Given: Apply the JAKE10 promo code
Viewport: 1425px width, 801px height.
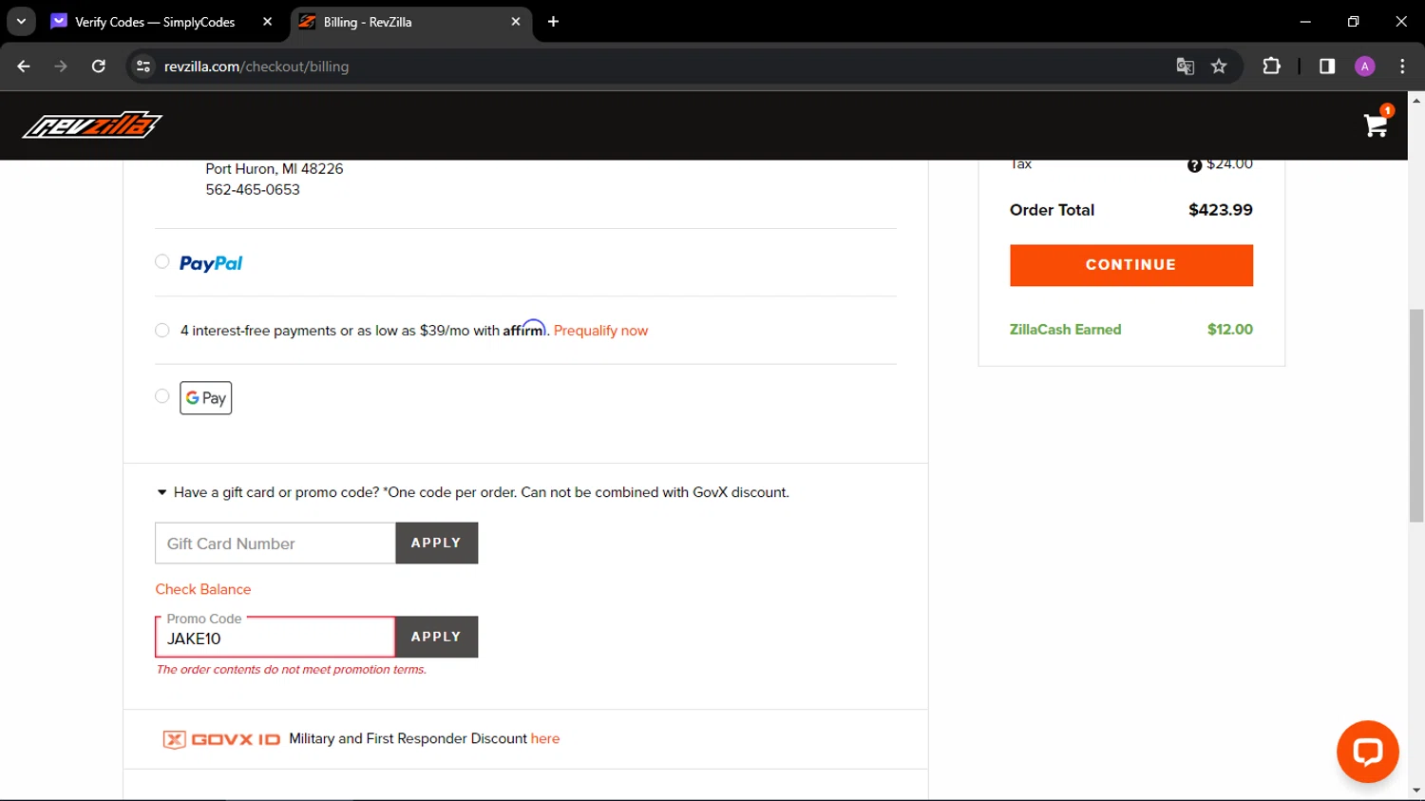Looking at the screenshot, I should (437, 637).
